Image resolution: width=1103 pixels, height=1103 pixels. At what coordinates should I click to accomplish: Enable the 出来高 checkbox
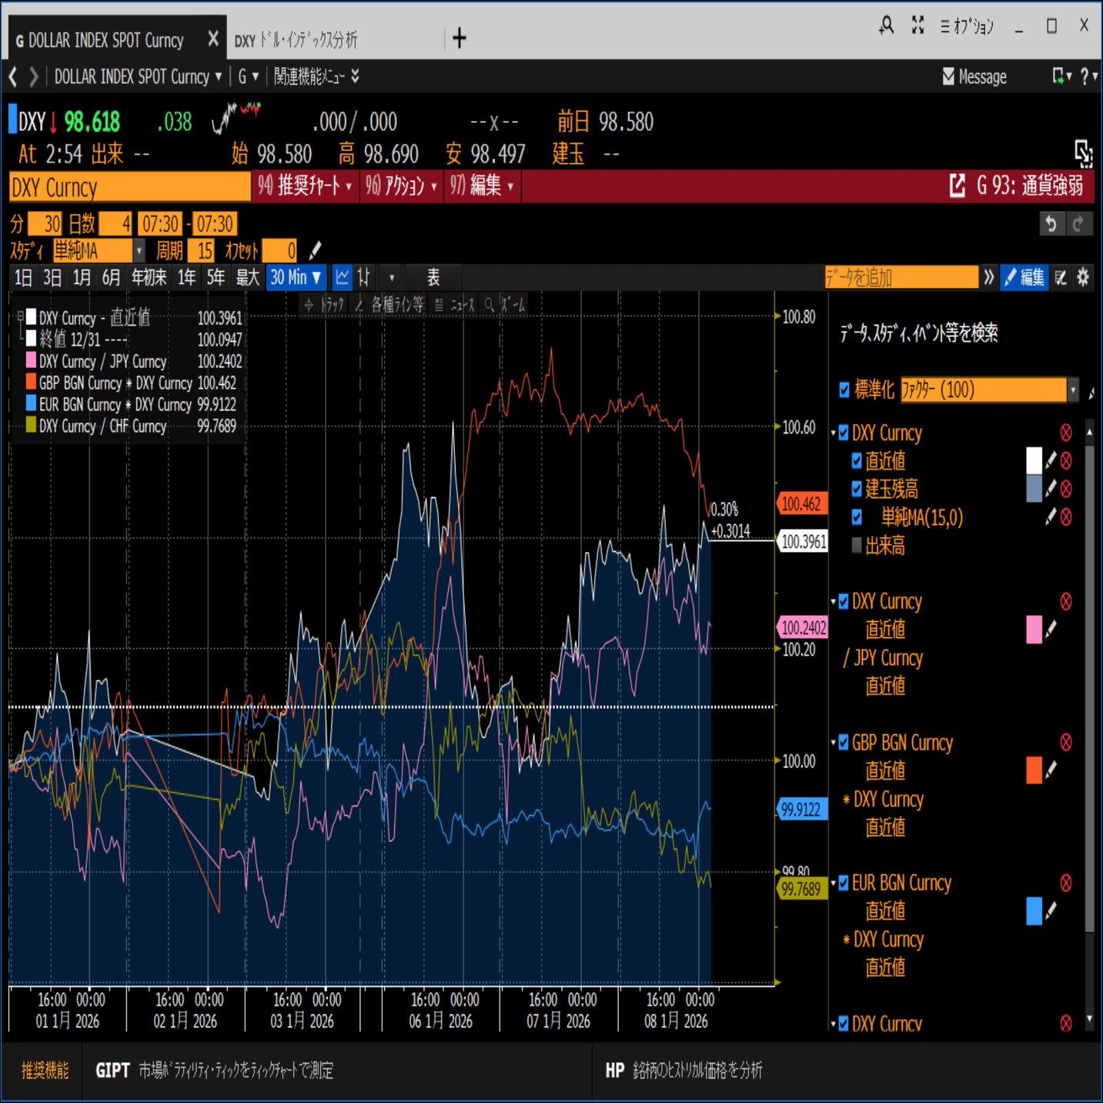[857, 545]
